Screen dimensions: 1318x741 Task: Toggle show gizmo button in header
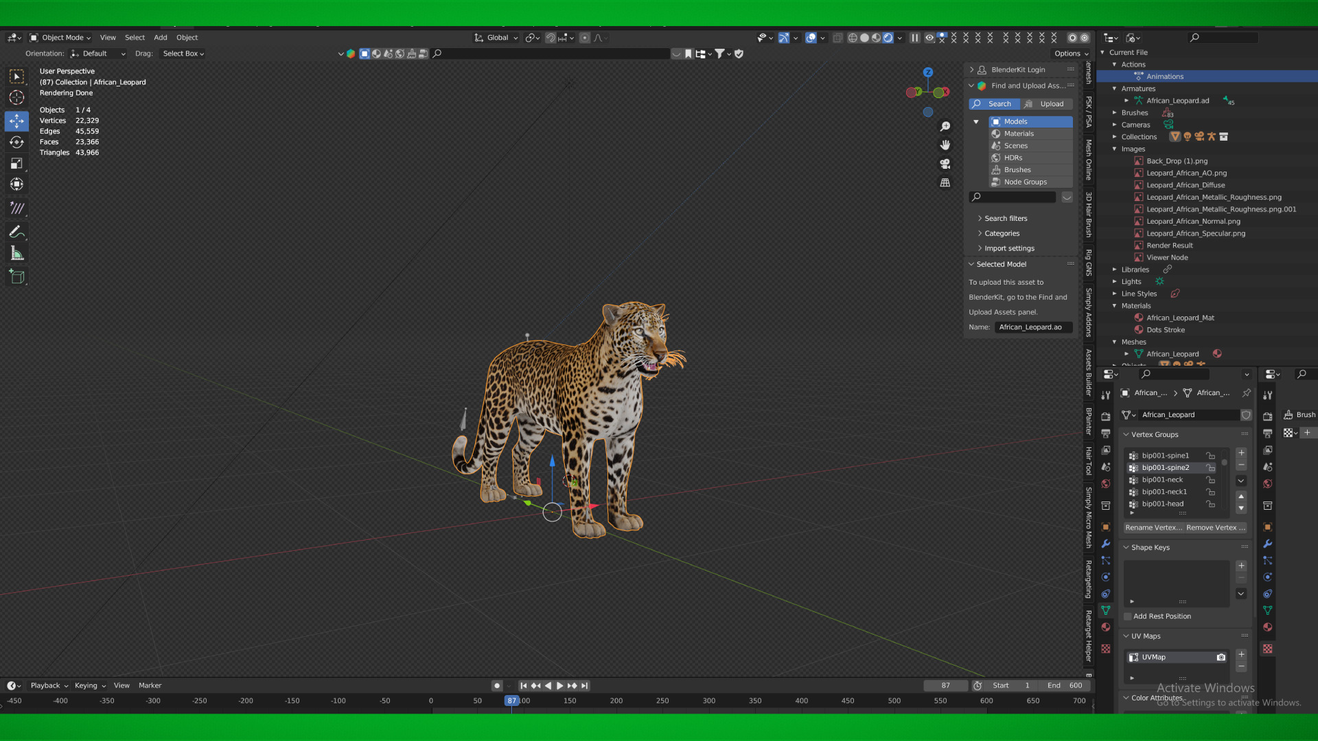(x=783, y=38)
